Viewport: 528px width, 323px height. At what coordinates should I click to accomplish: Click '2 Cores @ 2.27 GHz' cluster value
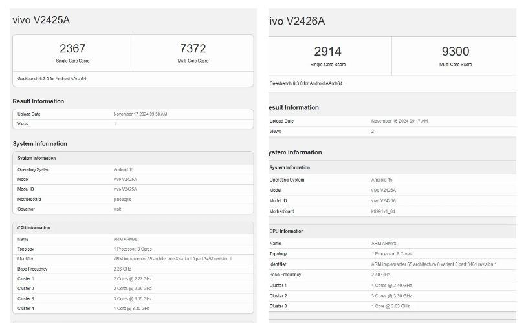click(133, 279)
